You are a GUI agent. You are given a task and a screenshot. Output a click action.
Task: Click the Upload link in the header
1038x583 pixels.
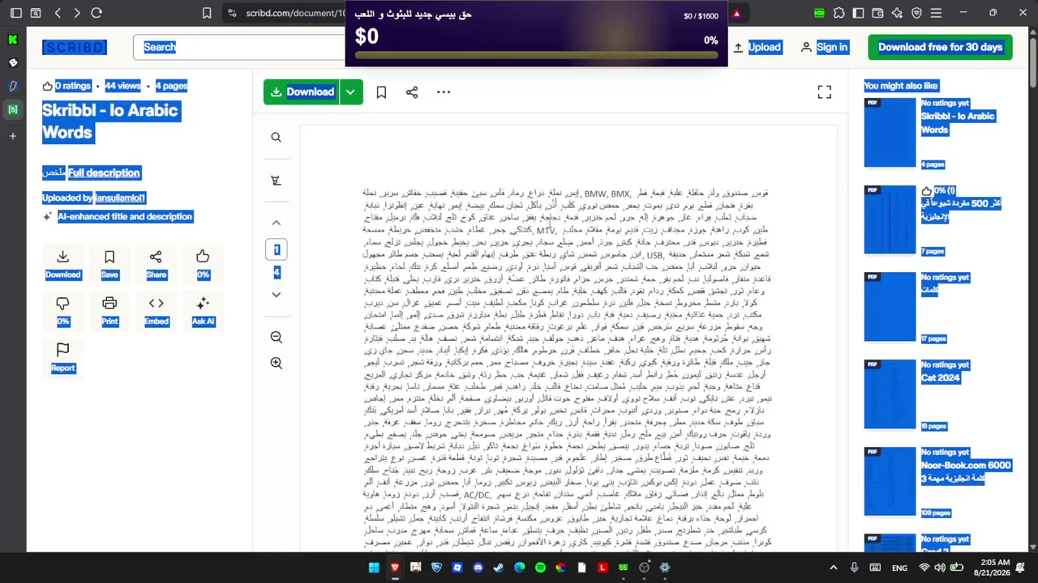[757, 47]
